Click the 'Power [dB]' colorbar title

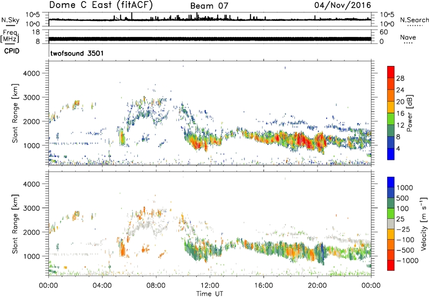(409, 113)
